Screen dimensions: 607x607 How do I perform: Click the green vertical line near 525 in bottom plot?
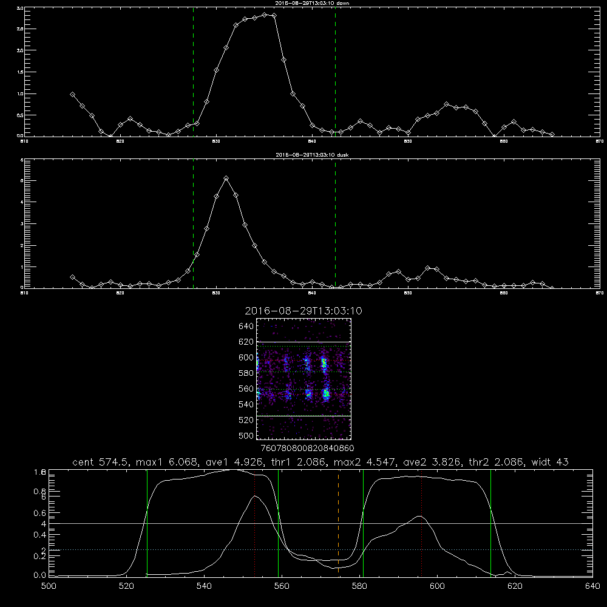pyautogui.click(x=147, y=523)
